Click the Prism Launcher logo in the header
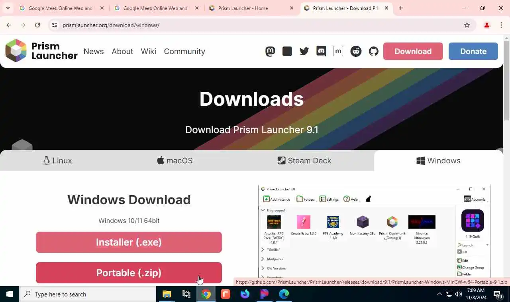The image size is (510, 302). click(x=41, y=51)
